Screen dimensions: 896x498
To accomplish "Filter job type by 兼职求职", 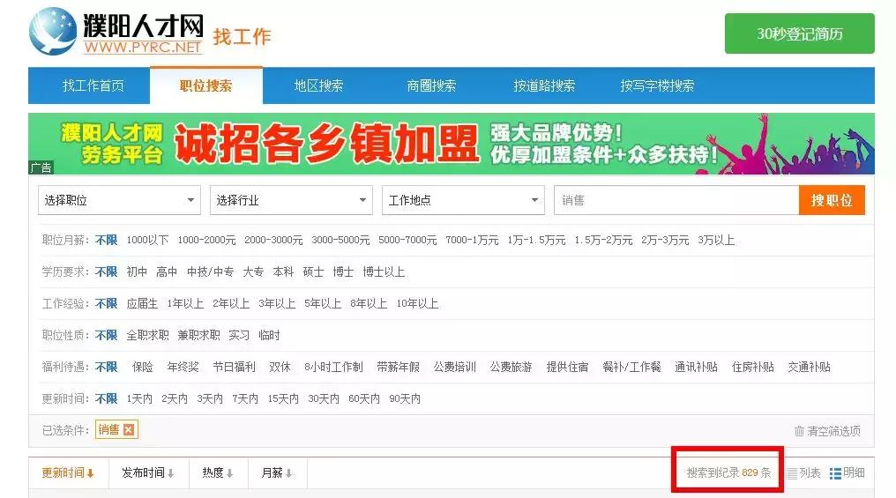I will (198, 335).
